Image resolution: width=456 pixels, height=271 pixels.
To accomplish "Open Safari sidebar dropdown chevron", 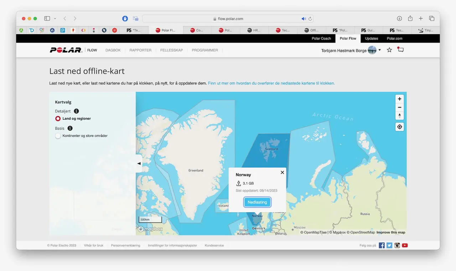I will pos(55,19).
